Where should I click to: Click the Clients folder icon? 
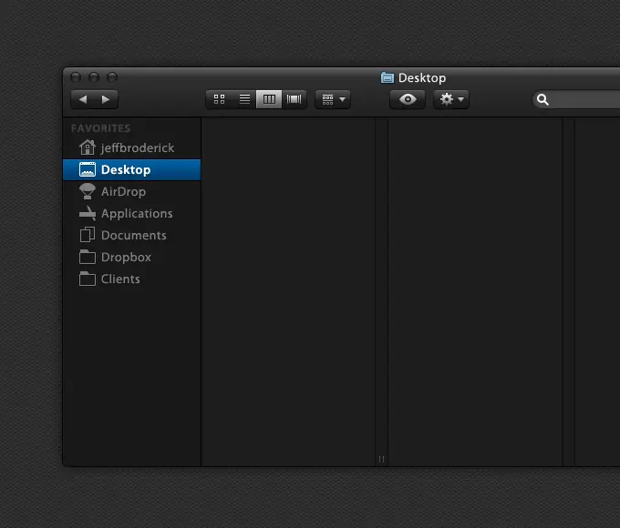88,279
